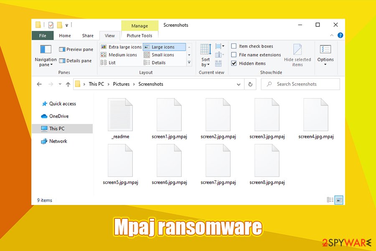
Task: Select List layout option
Action: [108, 63]
